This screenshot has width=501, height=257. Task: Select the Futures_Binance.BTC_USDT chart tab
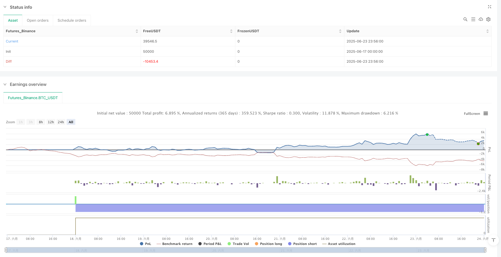tap(33, 98)
